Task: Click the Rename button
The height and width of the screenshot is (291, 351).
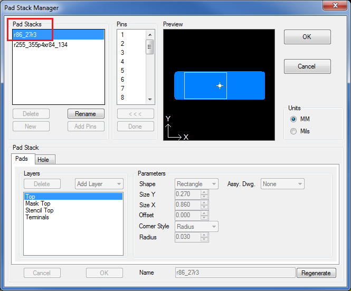Action: click(x=86, y=114)
